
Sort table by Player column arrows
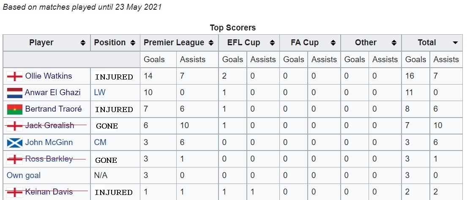pos(83,43)
